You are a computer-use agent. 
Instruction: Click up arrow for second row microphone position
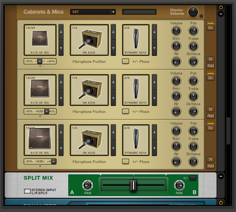click(x=113, y=82)
